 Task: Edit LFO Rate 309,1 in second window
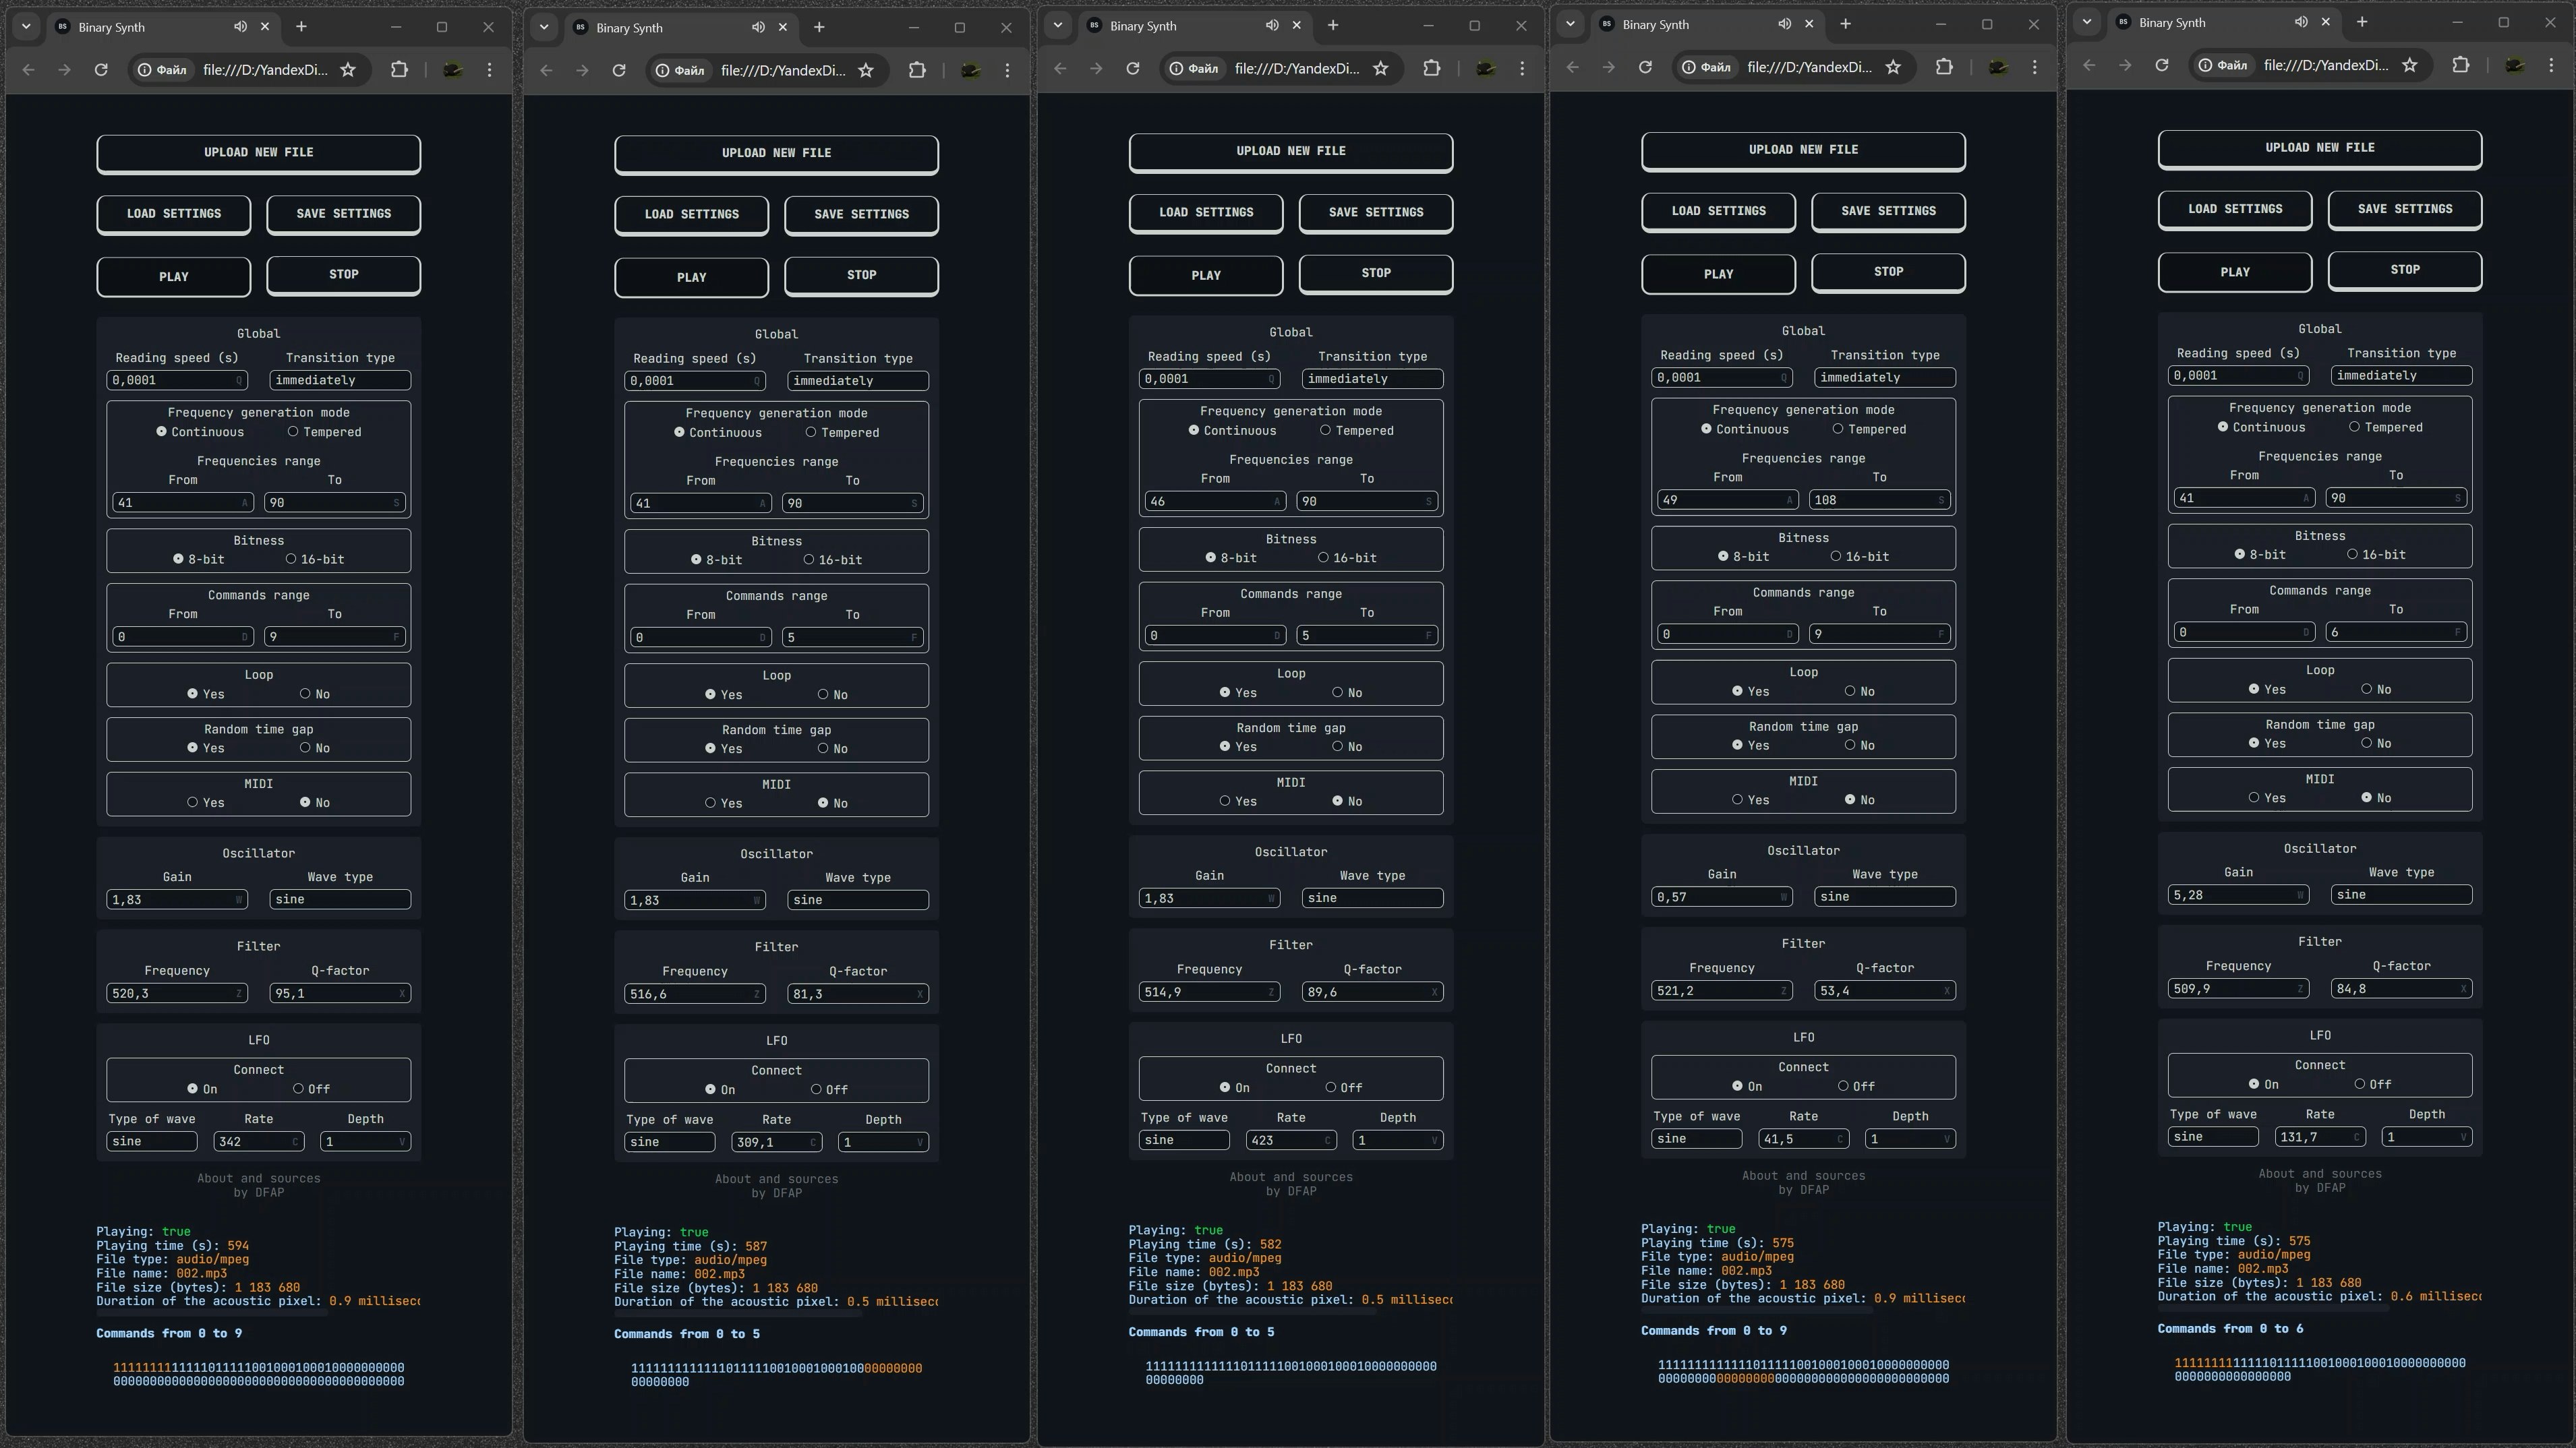point(776,1142)
